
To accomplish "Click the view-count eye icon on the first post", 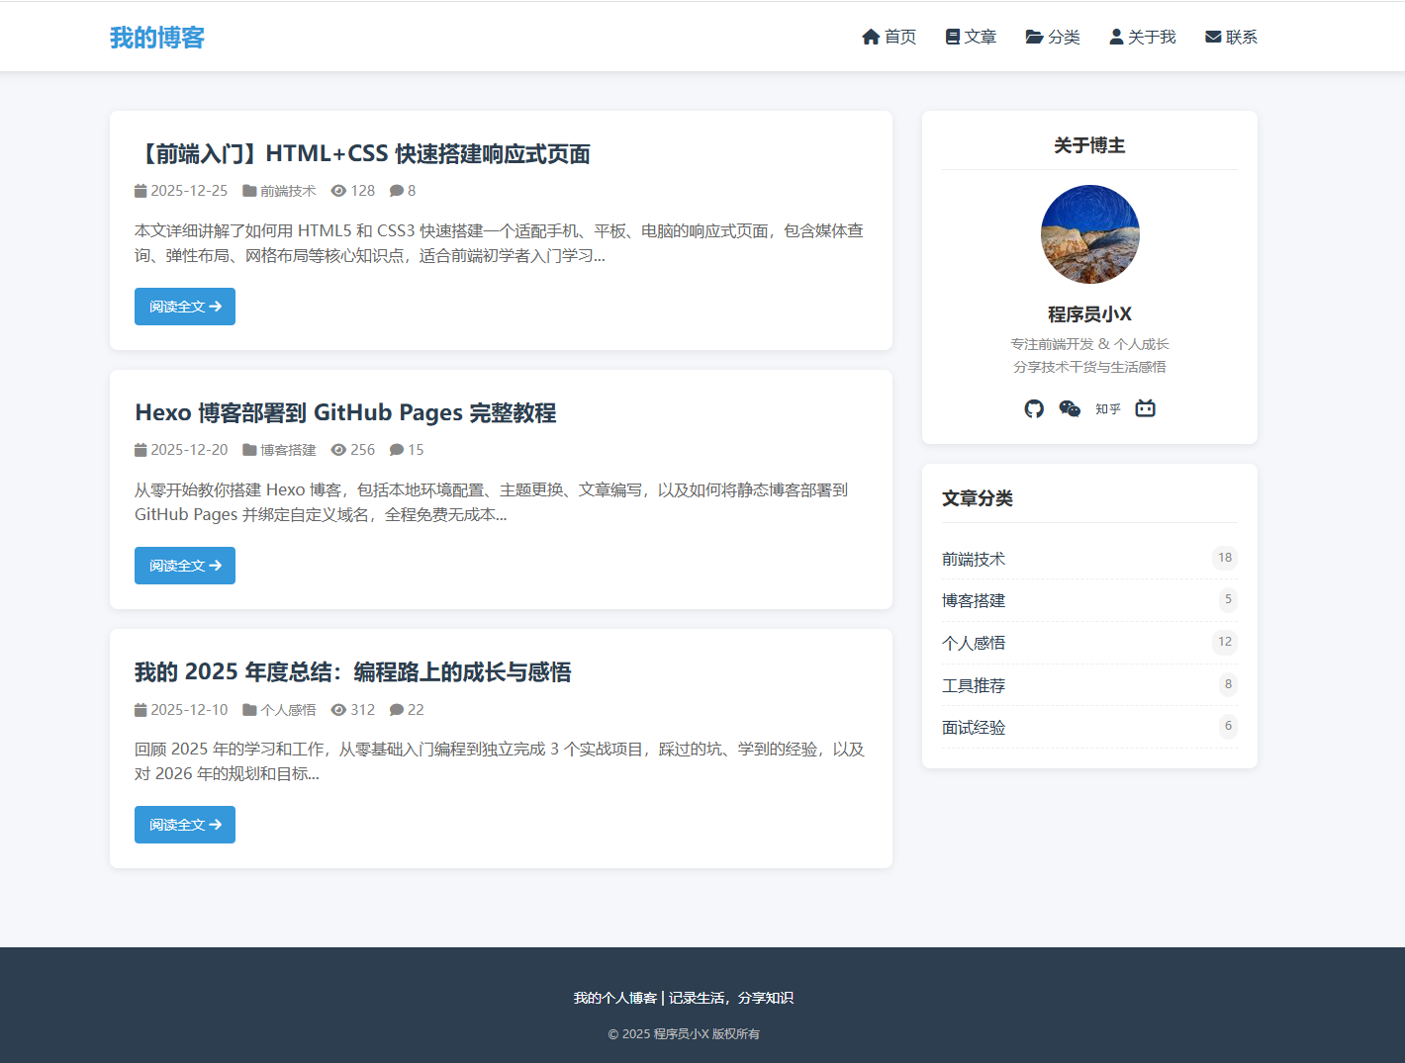I will 339,190.
